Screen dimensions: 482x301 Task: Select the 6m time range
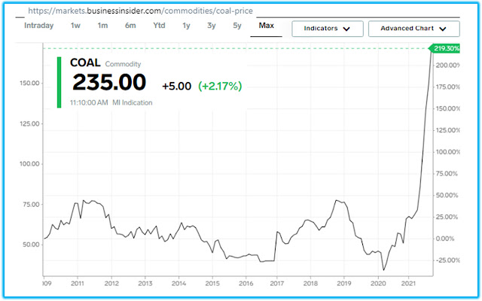130,26
